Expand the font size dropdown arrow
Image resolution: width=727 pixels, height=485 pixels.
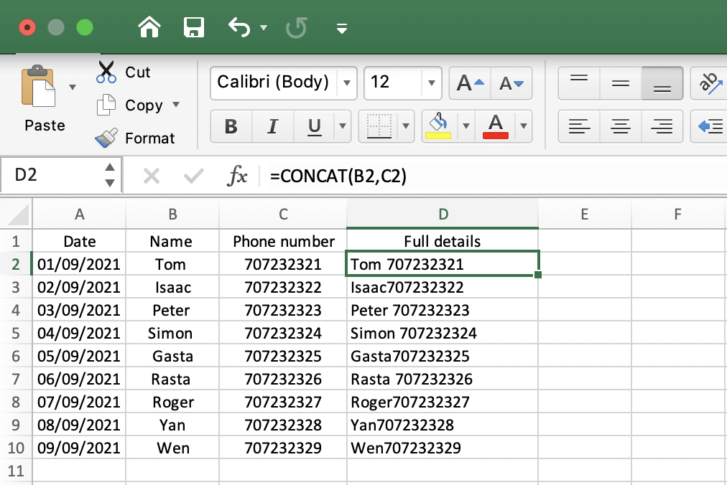431,83
